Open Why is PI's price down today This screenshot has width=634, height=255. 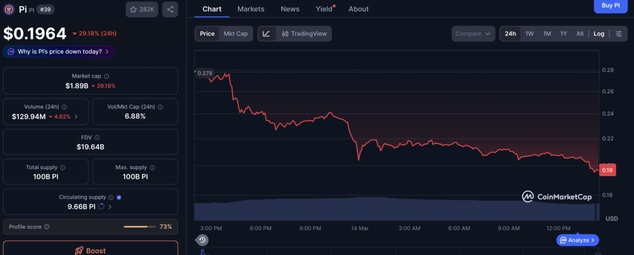[59, 52]
